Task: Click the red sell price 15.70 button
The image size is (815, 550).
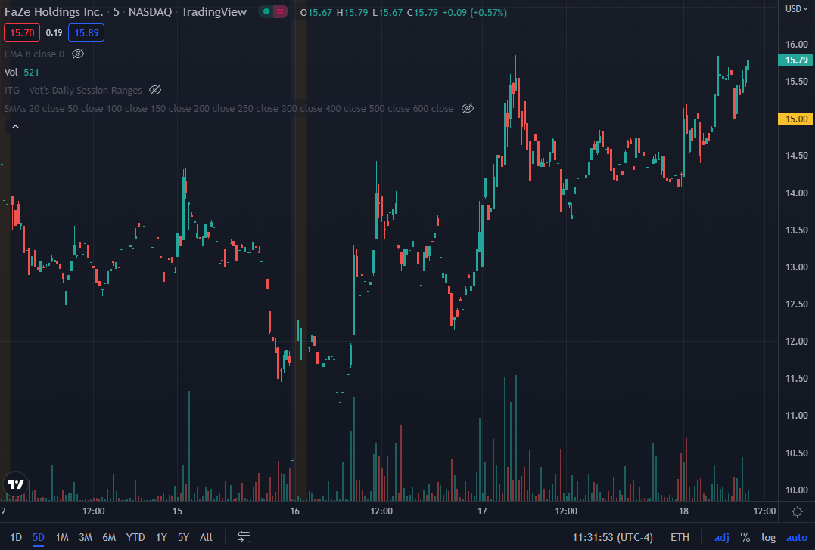Action: (x=22, y=32)
